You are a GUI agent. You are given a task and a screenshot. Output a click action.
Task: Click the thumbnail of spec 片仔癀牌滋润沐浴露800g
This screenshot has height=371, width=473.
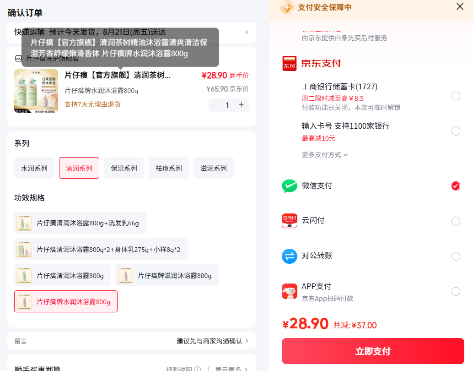[x=125, y=276]
